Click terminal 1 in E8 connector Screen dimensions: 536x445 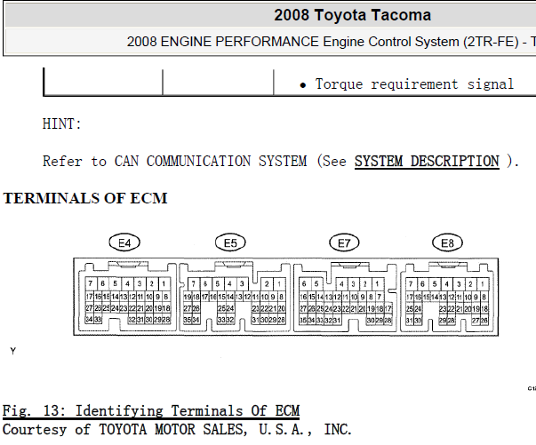pos(483,284)
